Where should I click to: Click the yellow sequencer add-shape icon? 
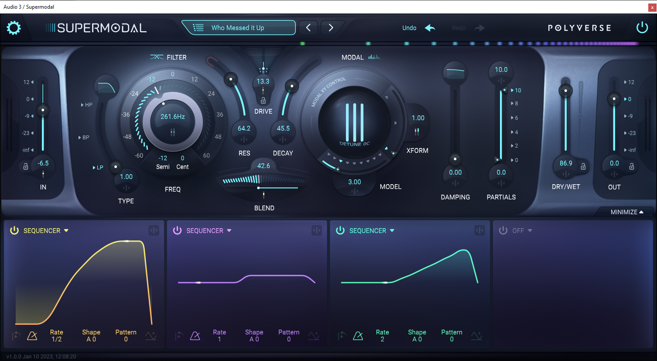pyautogui.click(x=151, y=336)
